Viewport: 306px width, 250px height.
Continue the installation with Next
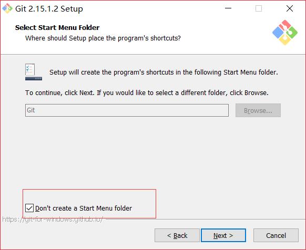223,235
